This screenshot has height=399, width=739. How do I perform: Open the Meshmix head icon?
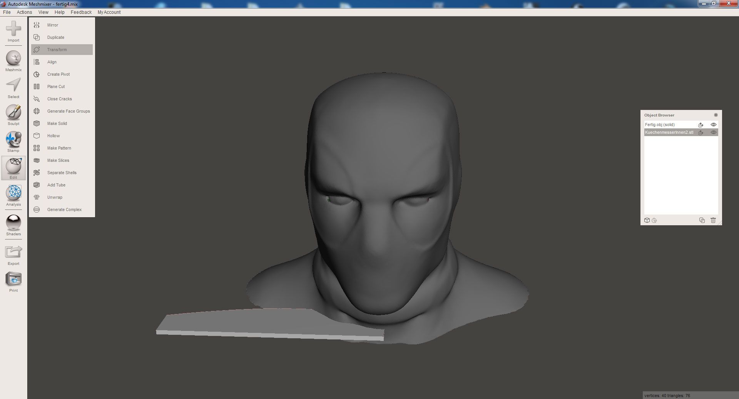pyautogui.click(x=13, y=58)
